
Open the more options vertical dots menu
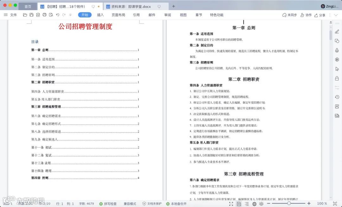pos(330,15)
